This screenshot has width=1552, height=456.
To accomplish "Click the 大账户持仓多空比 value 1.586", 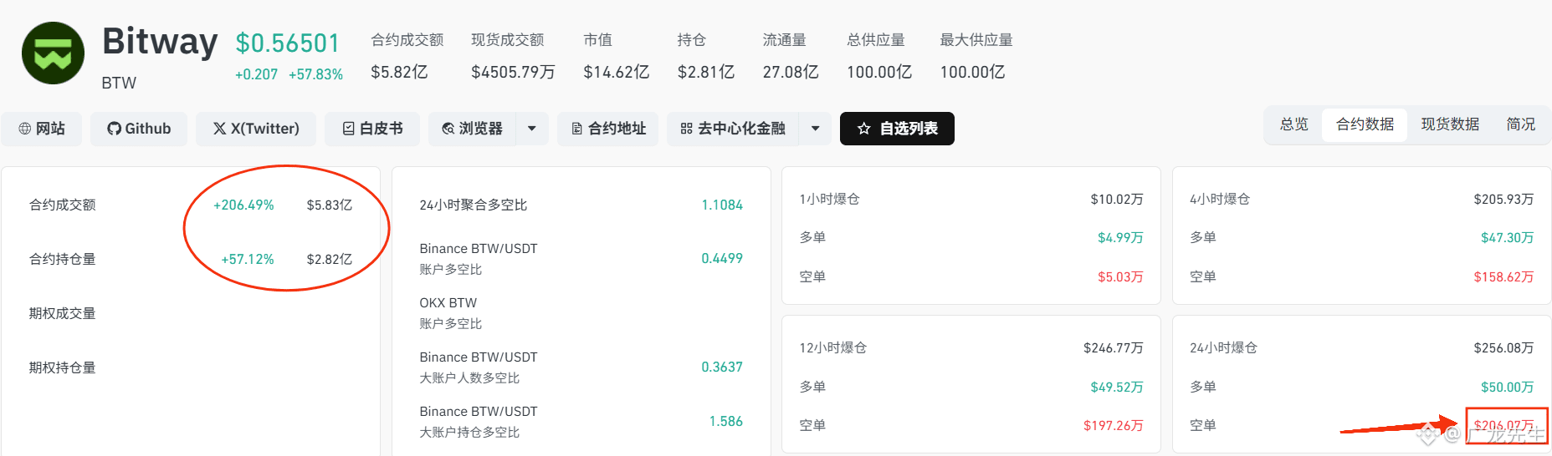I will 726,422.
